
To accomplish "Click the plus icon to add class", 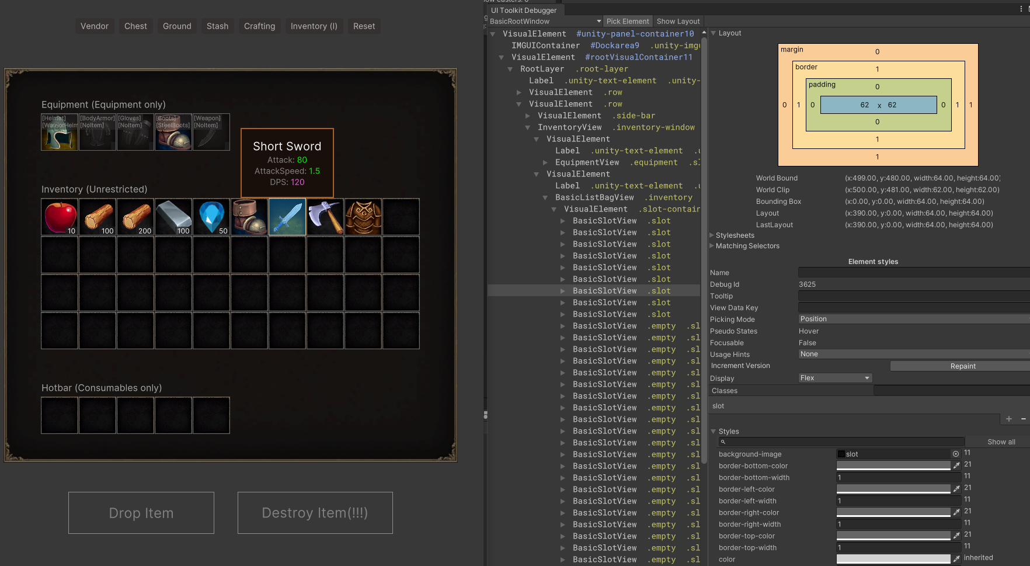I will [1008, 419].
